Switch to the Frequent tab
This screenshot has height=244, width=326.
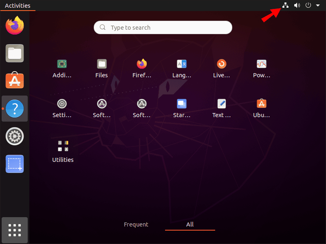pos(136,224)
